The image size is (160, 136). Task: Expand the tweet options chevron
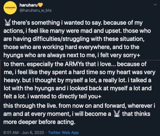(x=155, y=5)
